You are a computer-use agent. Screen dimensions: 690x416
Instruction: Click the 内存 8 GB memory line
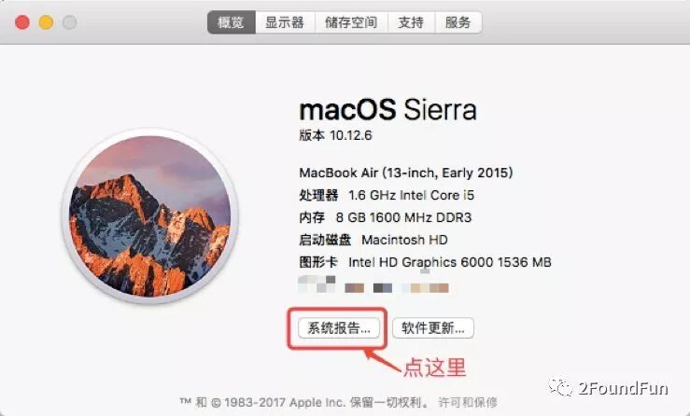click(385, 217)
